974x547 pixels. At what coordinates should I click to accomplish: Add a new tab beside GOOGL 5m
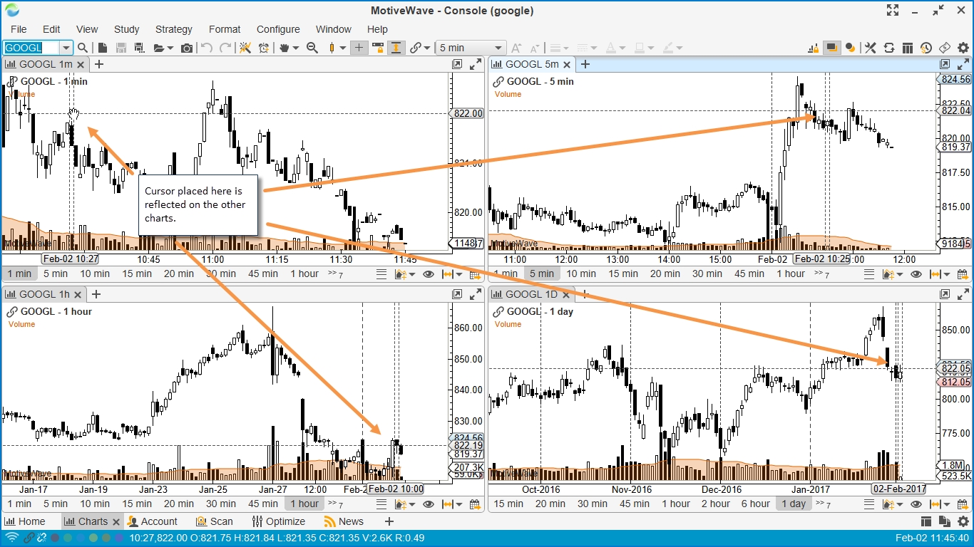[585, 64]
